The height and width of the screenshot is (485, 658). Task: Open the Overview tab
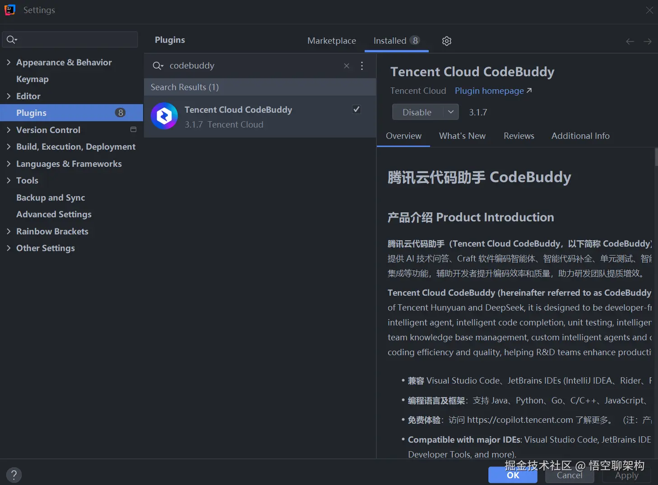click(403, 136)
